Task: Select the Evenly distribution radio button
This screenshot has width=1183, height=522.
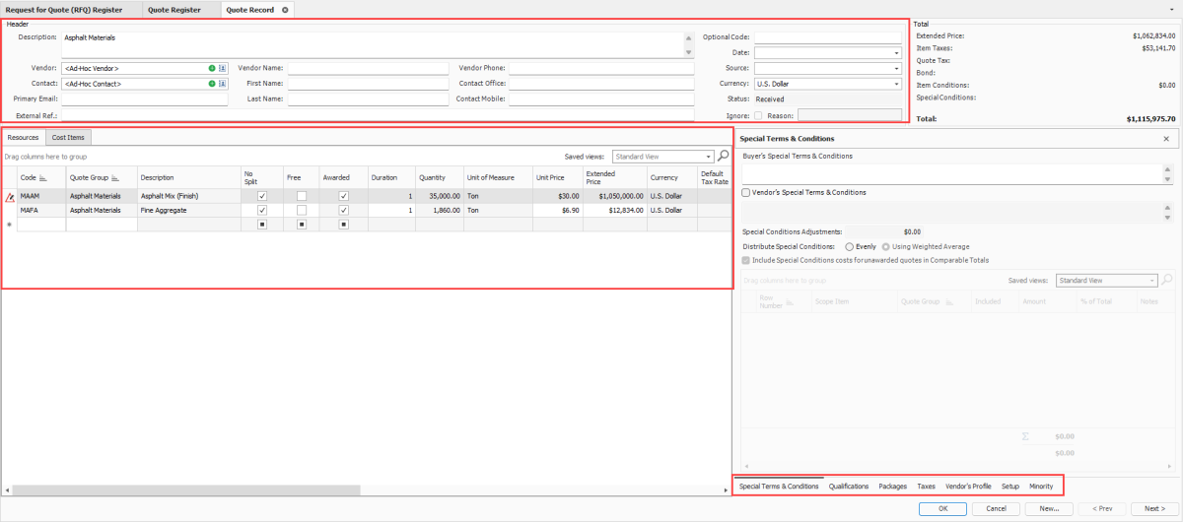Action: 850,246
